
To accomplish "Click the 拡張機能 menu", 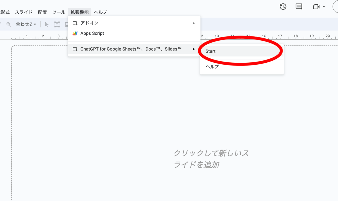I will (79, 12).
